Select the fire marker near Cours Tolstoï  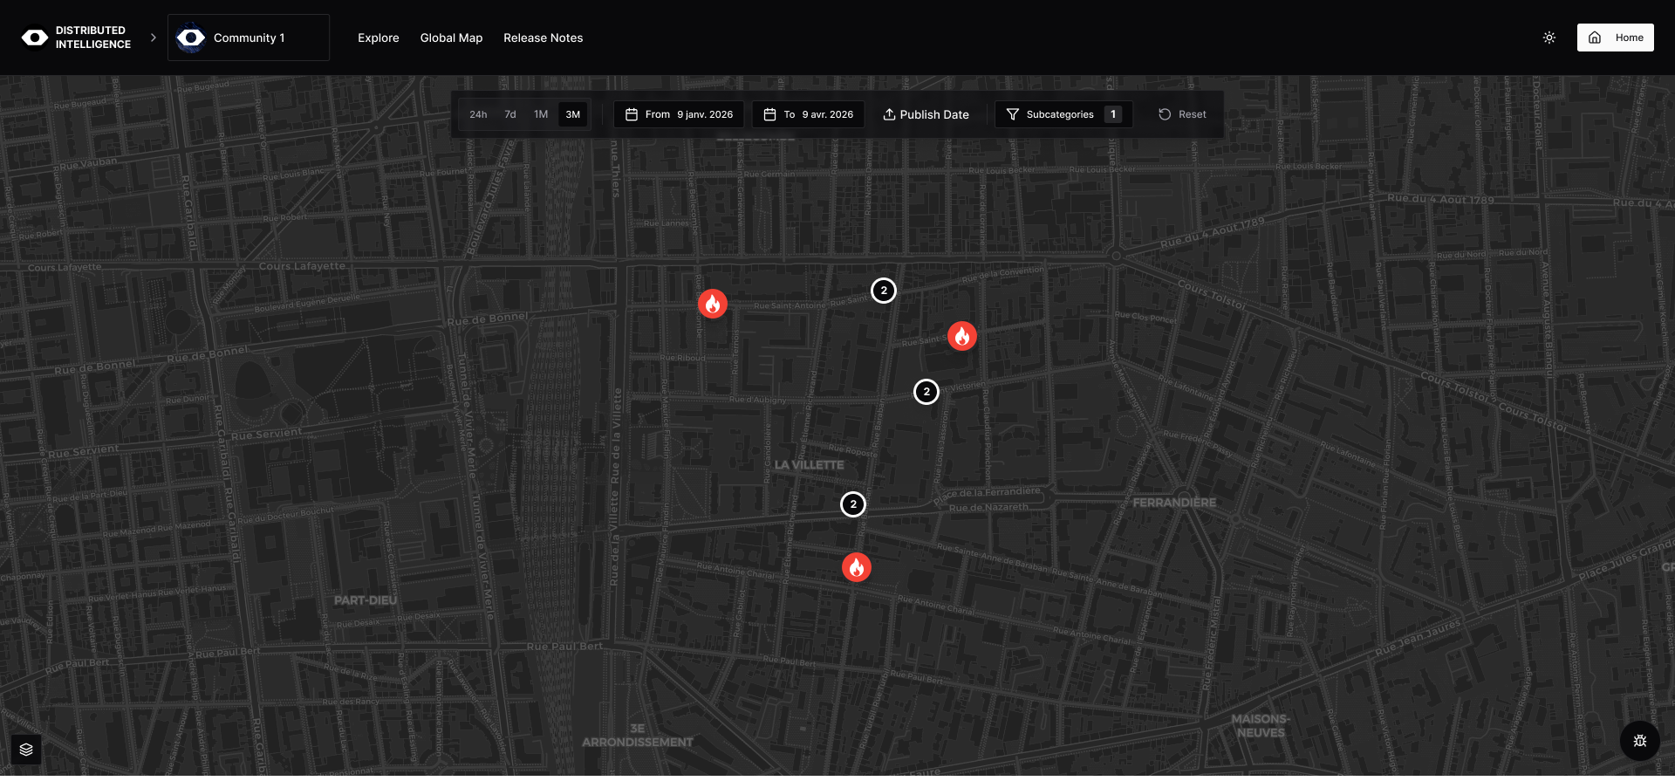[961, 336]
